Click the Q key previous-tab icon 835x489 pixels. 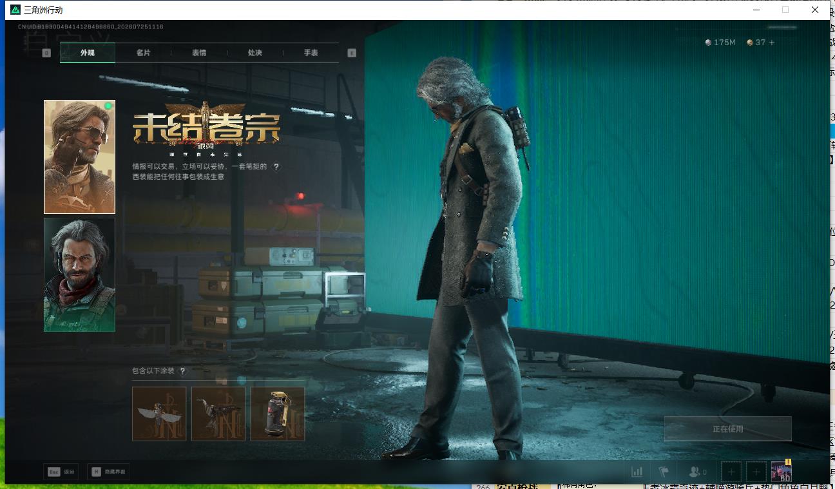(x=46, y=53)
